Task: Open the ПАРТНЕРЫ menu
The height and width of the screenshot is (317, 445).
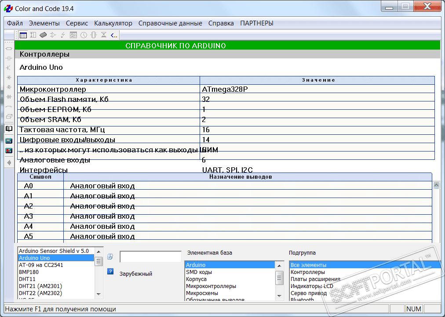Action: (257, 23)
